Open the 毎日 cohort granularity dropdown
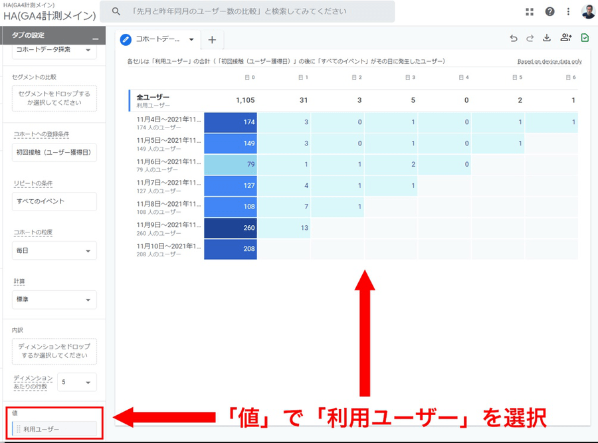 click(54, 251)
